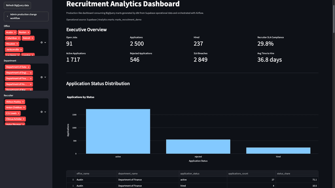The image size is (335, 188).
Task: Click the Department of Data tag label
Action: [16, 67]
